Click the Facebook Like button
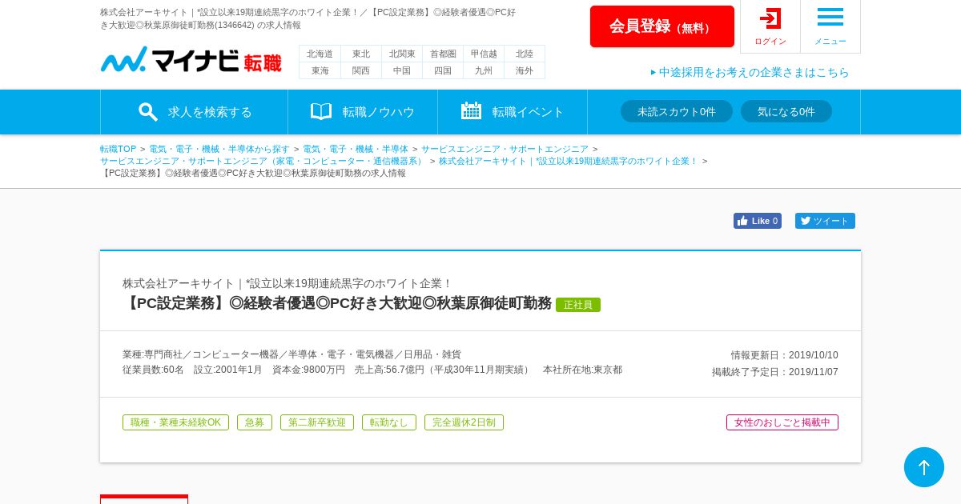961x504 pixels. (x=758, y=221)
